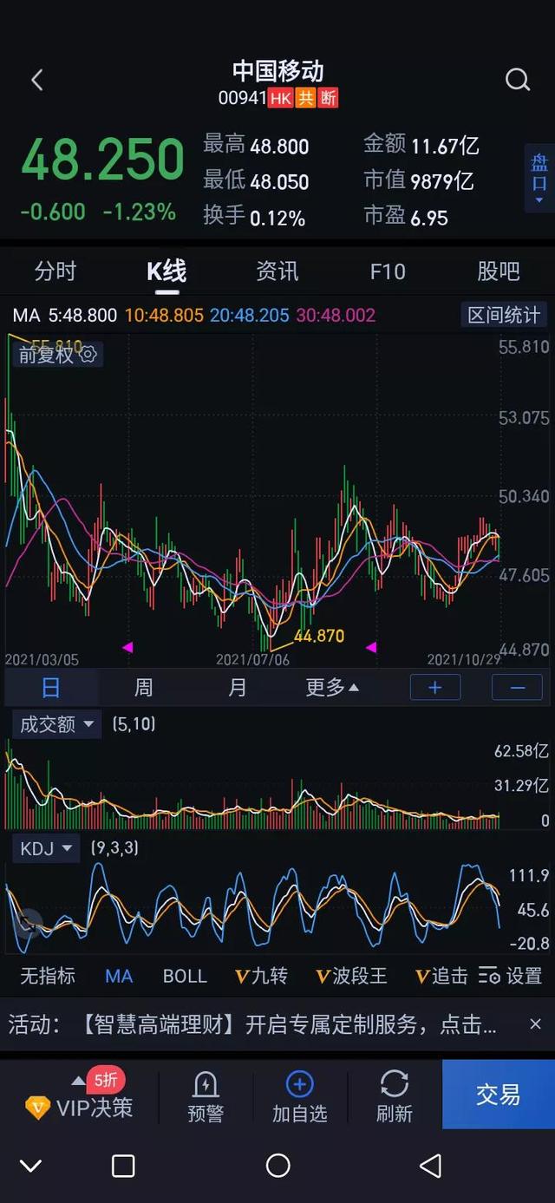
Task: Tap the (9,3,3) KDJ parameters
Action: (x=114, y=848)
